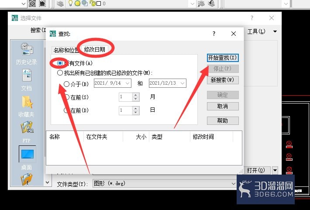Expand the layer list dropdown in toolbar
Viewport: 310px width, 210px height.
point(192,4)
